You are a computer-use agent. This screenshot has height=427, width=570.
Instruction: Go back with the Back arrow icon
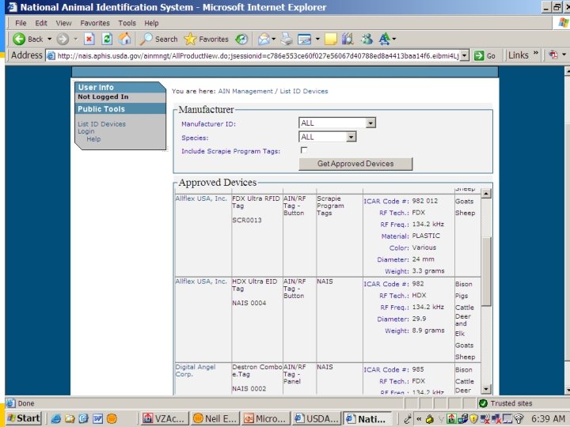19,40
